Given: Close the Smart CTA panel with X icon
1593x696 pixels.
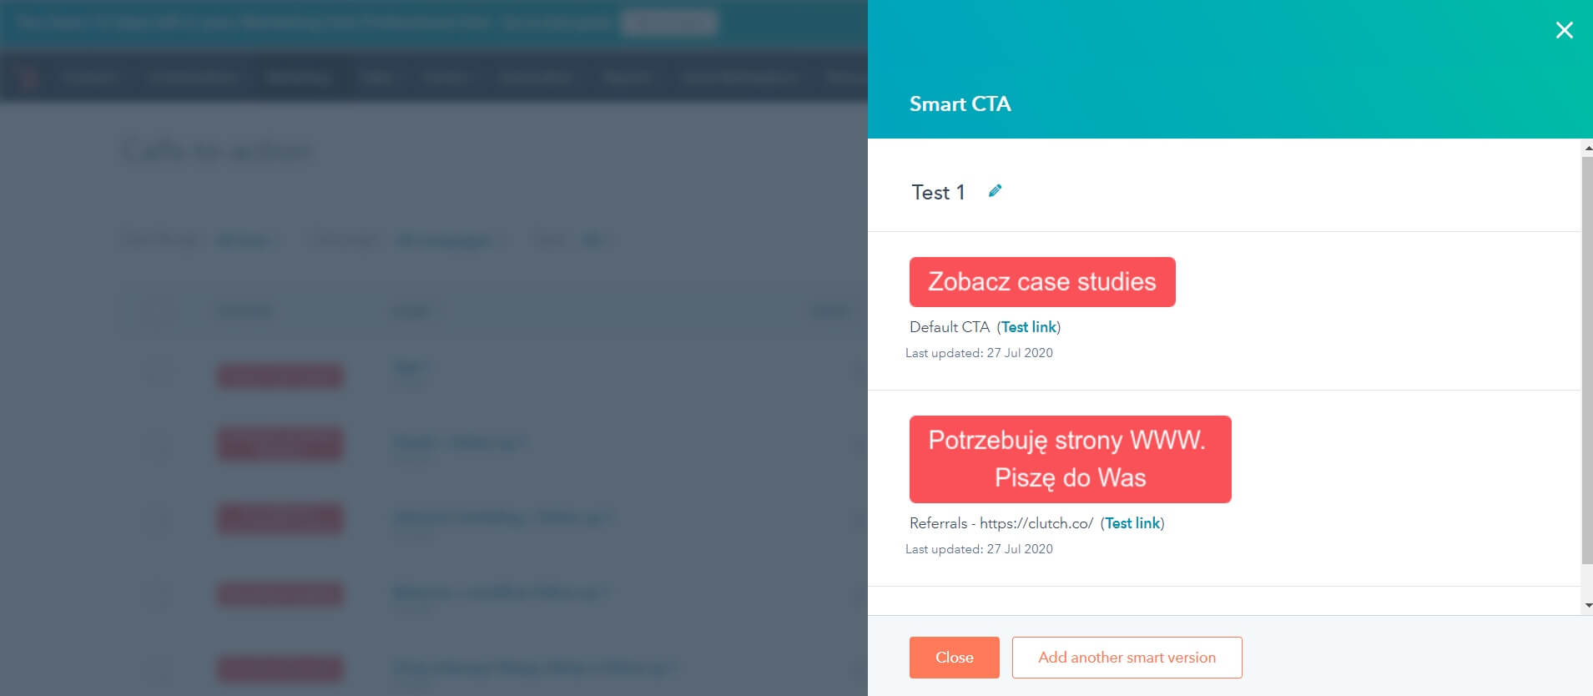Looking at the screenshot, I should tap(1565, 30).
